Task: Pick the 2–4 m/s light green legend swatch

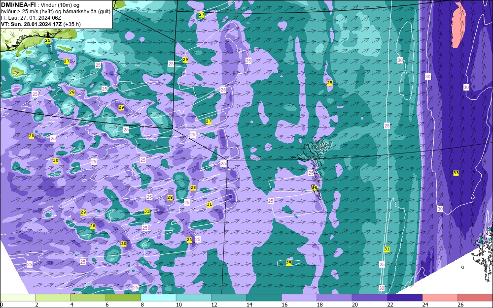Action: [x=53, y=298]
